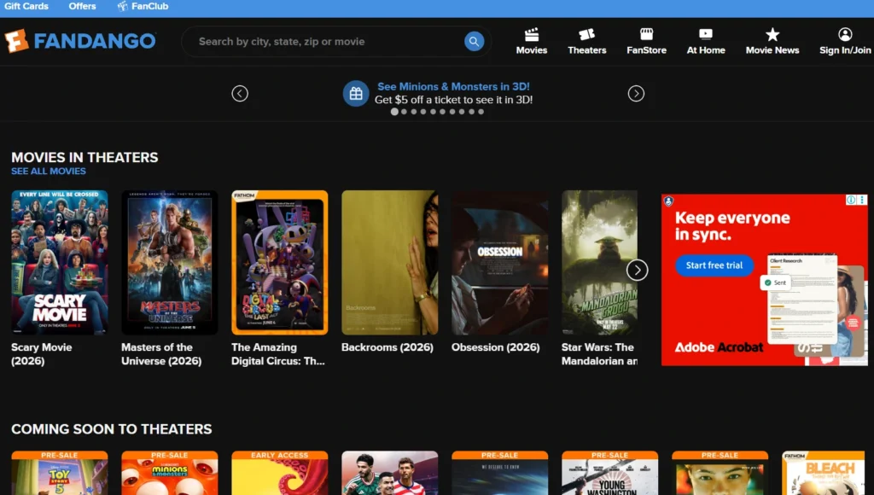This screenshot has height=495, width=874.
Task: Select the fourth promo carousel dot
Action: tap(423, 112)
